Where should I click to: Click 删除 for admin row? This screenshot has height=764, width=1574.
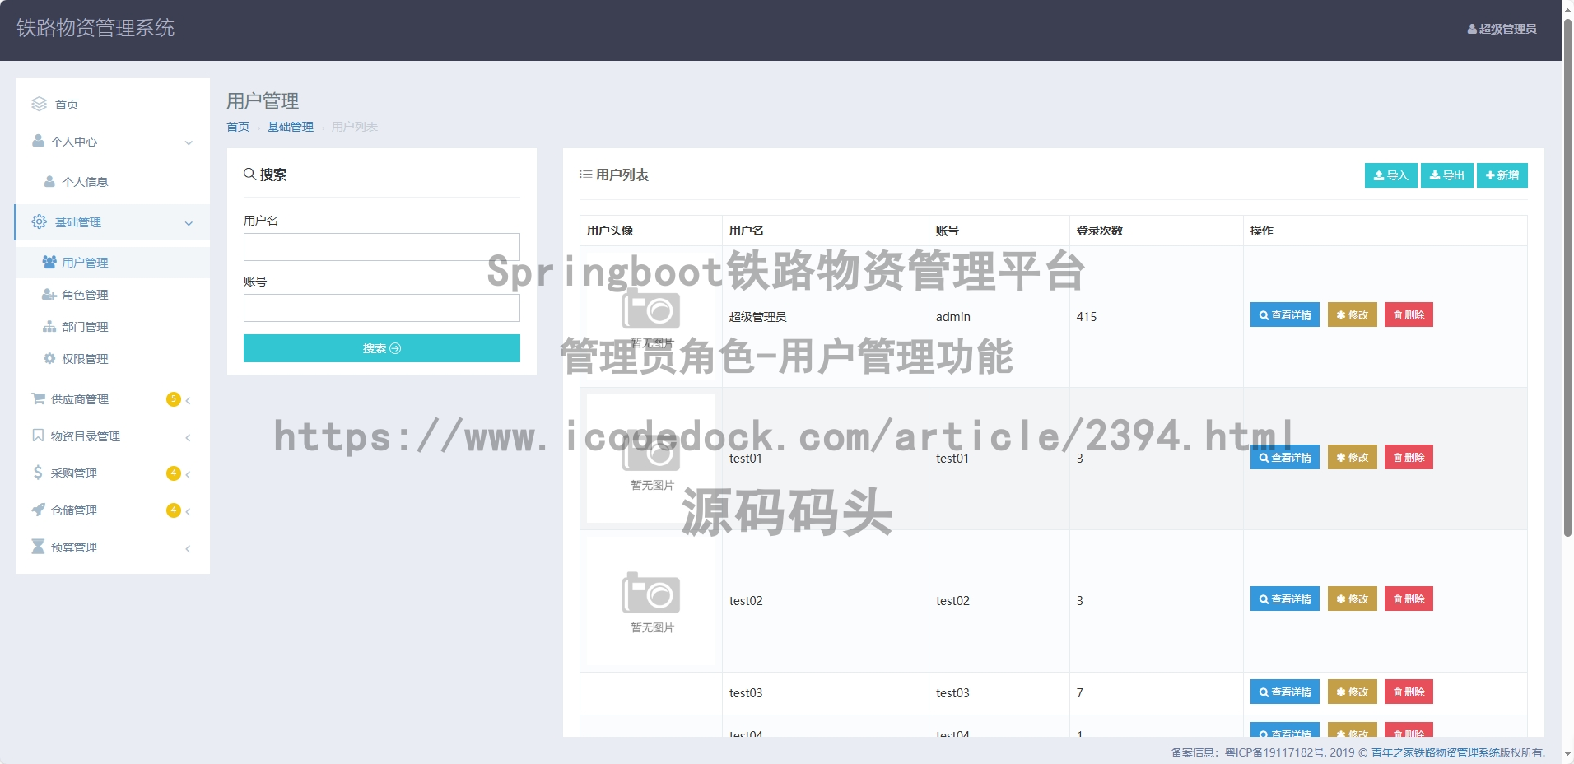1409,315
